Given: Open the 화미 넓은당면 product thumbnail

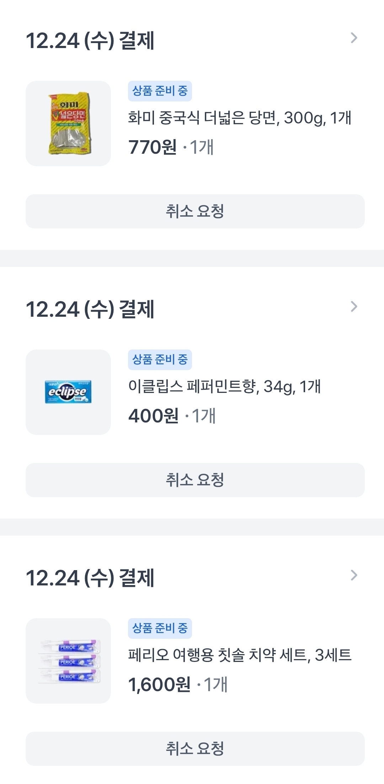Looking at the screenshot, I should (x=68, y=123).
